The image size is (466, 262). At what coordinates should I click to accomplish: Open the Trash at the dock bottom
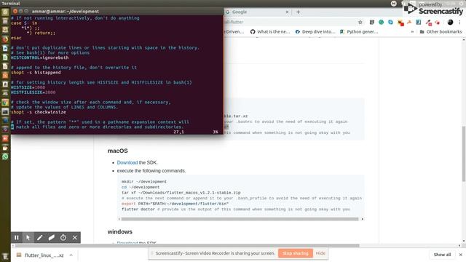click(x=5, y=256)
